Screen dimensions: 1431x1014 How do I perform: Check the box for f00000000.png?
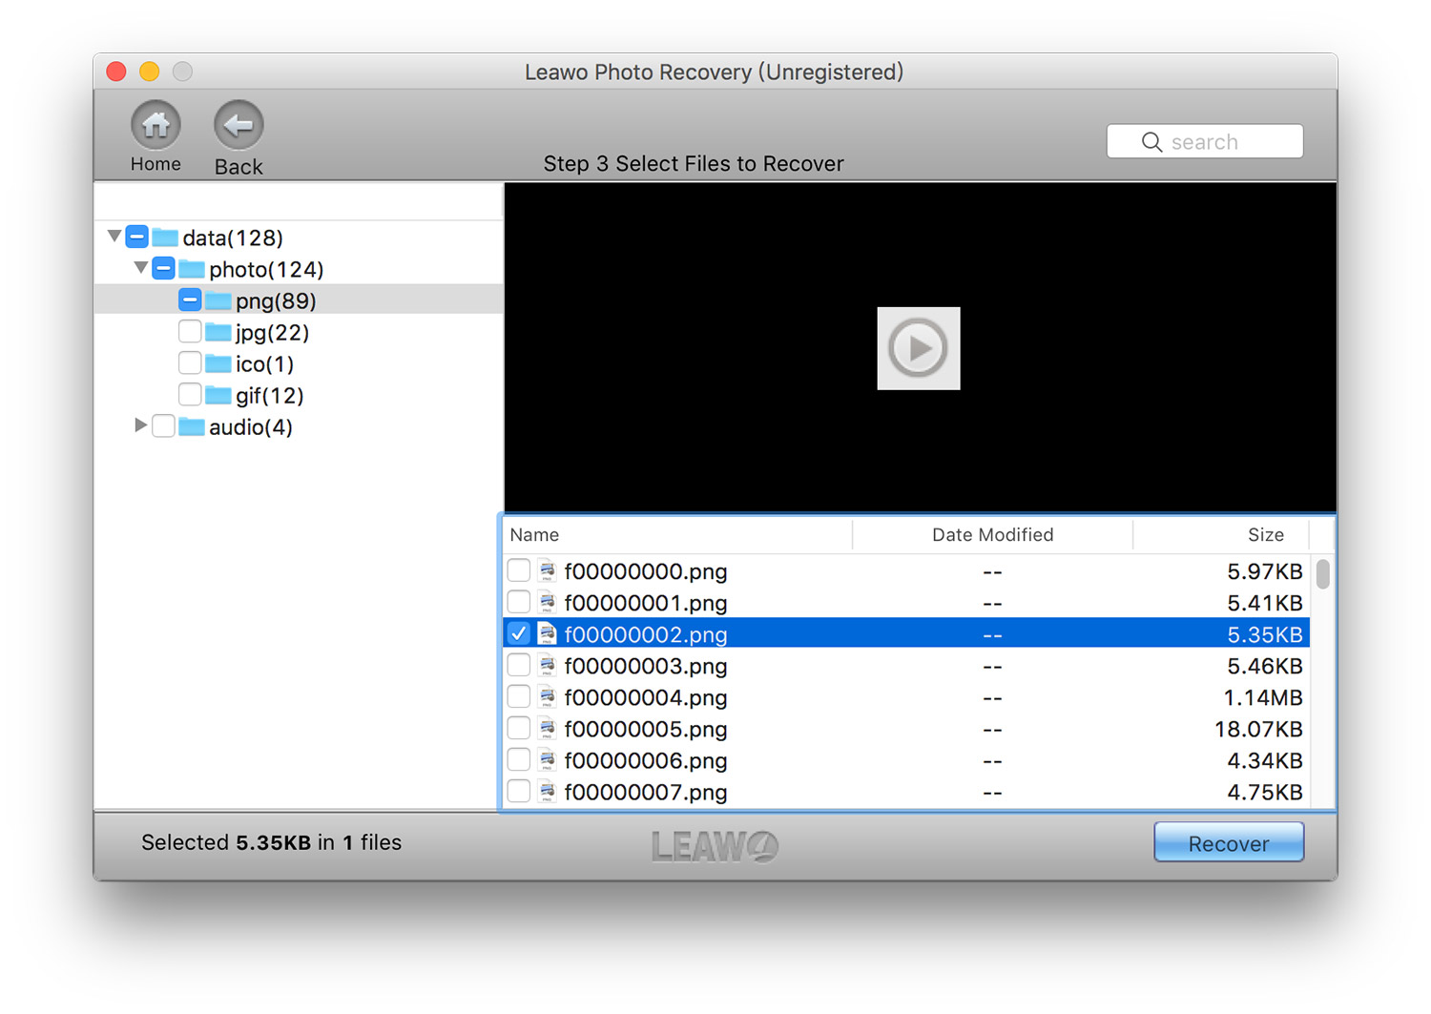519,571
